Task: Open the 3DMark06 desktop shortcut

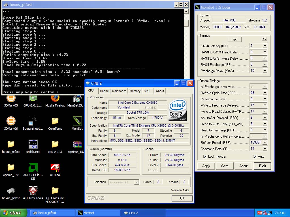Action: [11, 123]
